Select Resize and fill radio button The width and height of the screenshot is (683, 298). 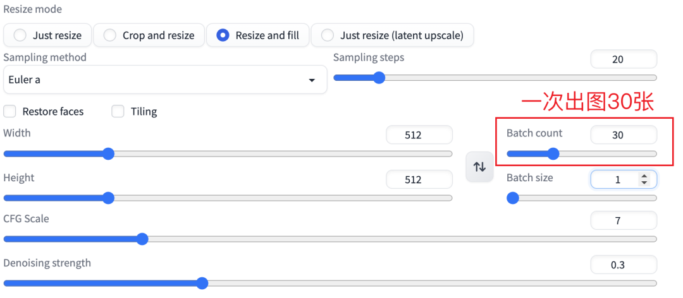(223, 35)
